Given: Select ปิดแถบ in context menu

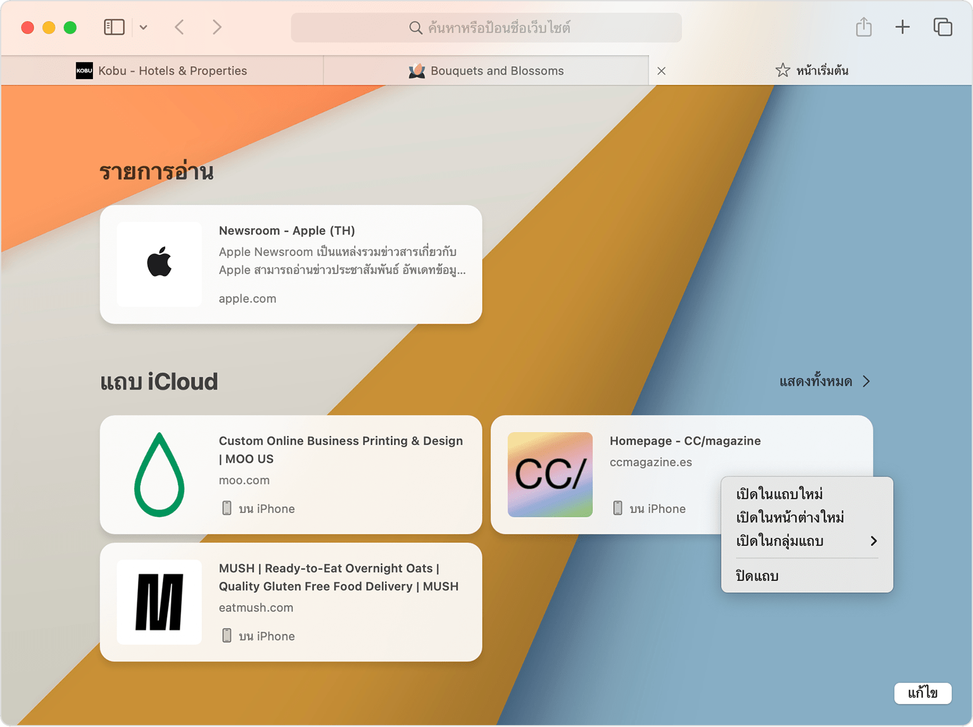Looking at the screenshot, I should 806,576.
